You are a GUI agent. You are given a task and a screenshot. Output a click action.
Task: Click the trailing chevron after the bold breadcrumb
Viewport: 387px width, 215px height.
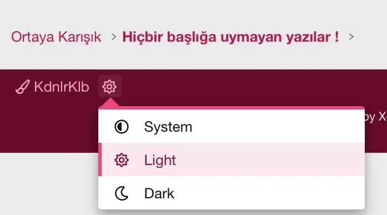point(351,37)
